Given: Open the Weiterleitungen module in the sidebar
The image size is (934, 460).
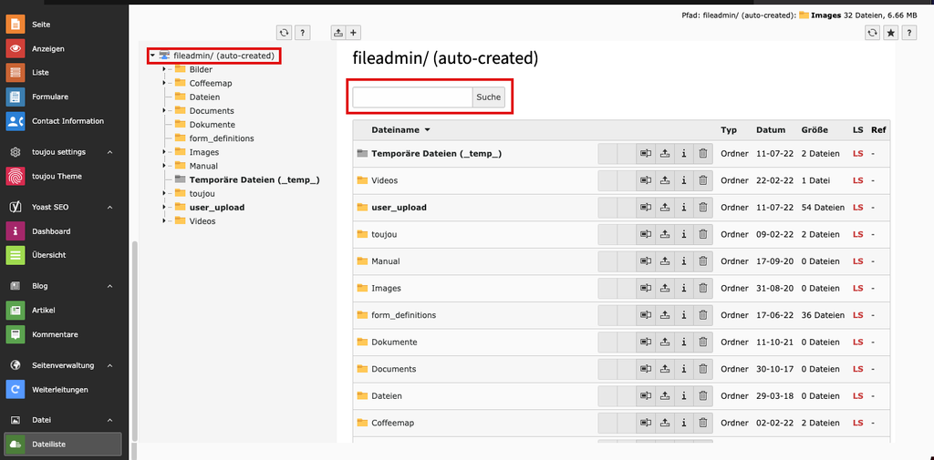Looking at the screenshot, I should pos(59,390).
